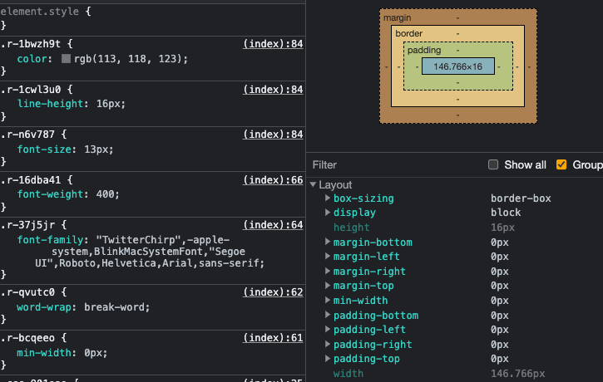Click the element.style selector
603x382 pixels.
[40, 12]
